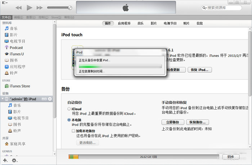The height and width of the screenshot is (165, 252).
Task: Select the "admin"的 iPod device
Action: [27, 99]
